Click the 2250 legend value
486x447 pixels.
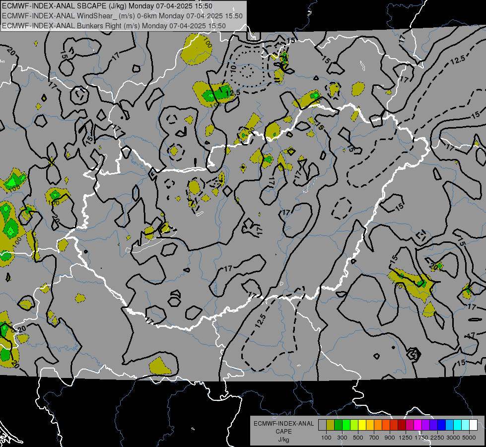tap(437, 438)
